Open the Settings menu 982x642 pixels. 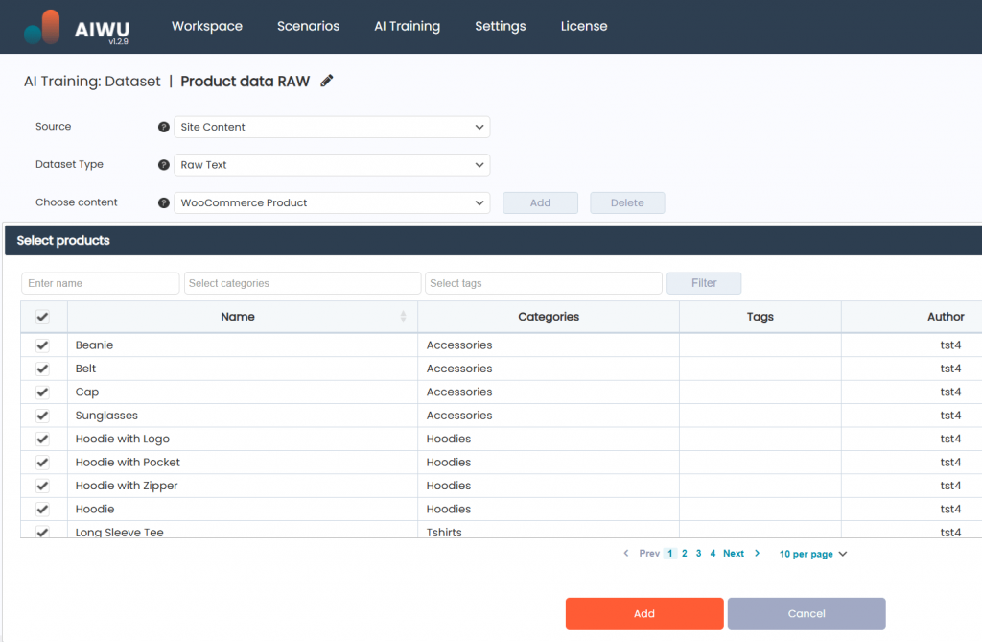501,26
